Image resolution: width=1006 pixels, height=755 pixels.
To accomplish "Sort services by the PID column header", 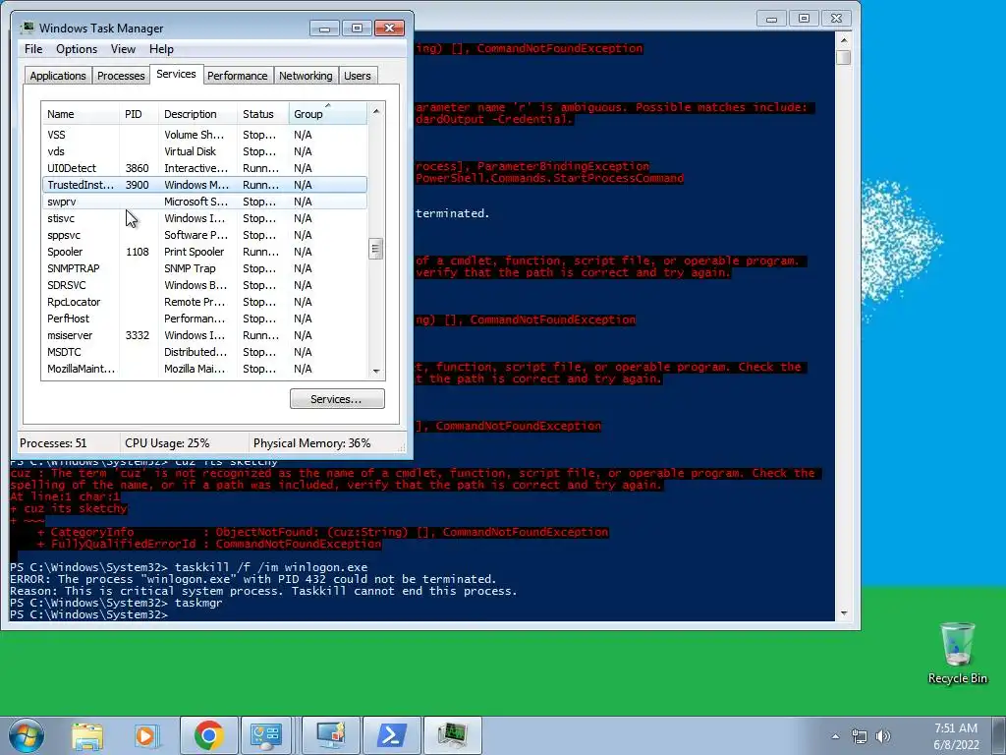I will (x=139, y=114).
